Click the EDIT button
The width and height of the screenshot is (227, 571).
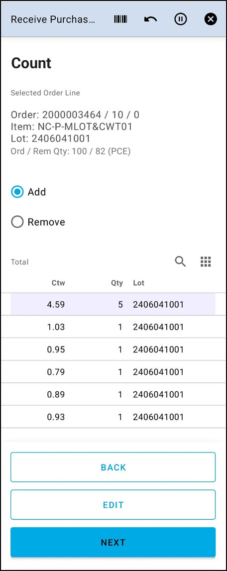pos(113,505)
